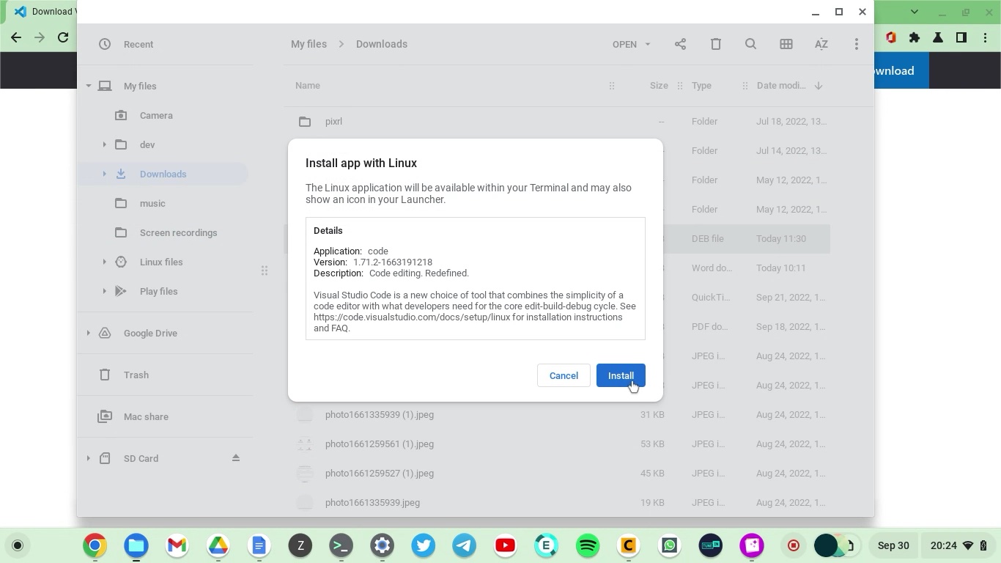
Task: Open Twitter from the shelf
Action: tap(423, 545)
